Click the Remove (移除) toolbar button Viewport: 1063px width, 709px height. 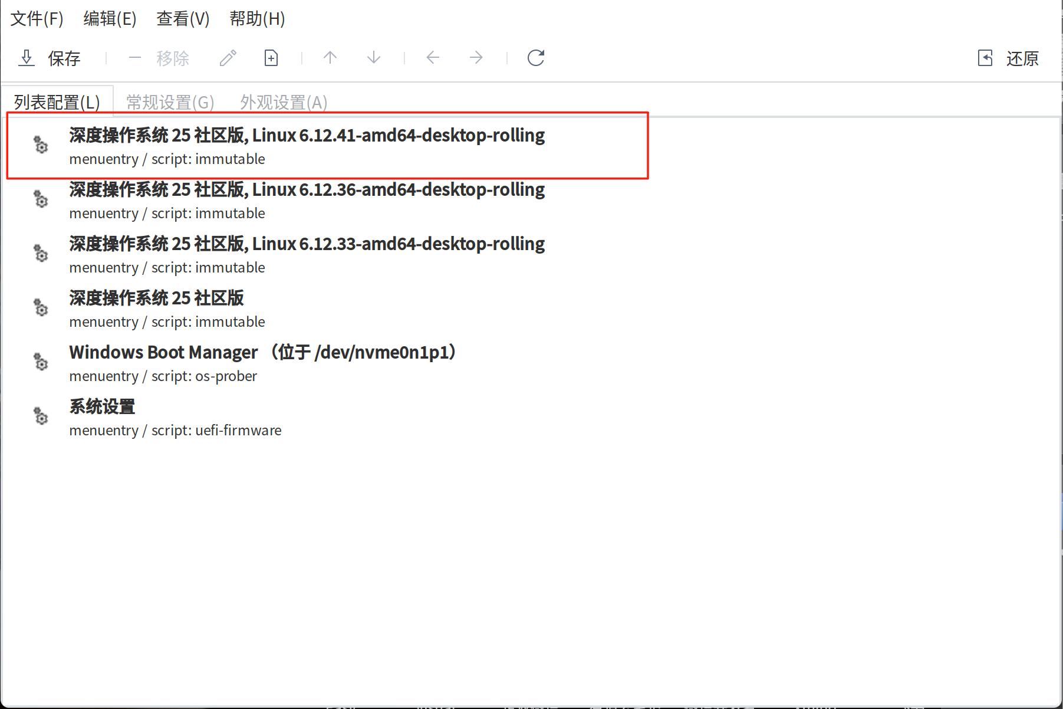159,58
